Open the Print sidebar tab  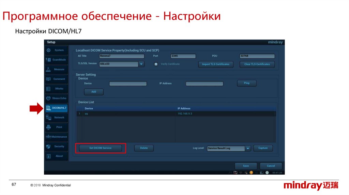[x=57, y=127]
